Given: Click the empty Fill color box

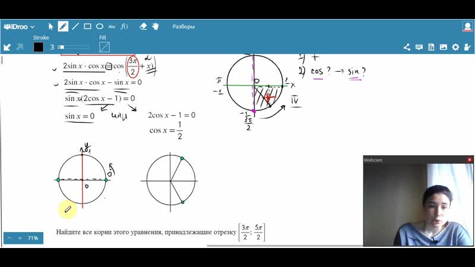Looking at the screenshot, I should [x=104, y=47].
